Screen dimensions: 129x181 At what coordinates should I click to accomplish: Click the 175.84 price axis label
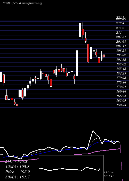(x=121, y=82)
